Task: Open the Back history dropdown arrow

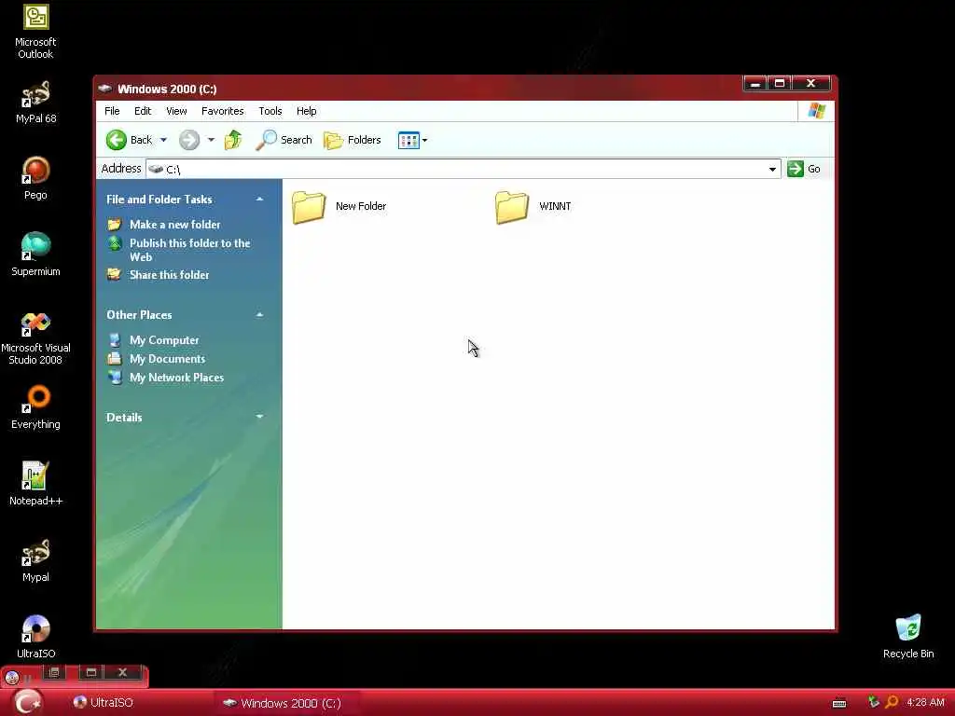Action: (163, 140)
